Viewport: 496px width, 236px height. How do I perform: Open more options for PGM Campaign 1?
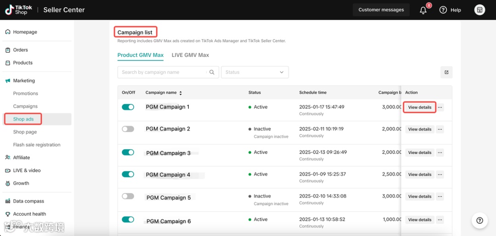pyautogui.click(x=440, y=107)
